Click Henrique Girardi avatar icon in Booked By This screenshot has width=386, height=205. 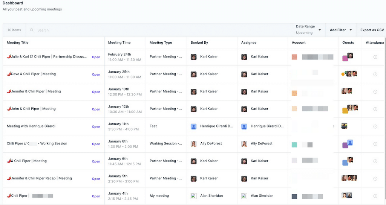tap(194, 126)
